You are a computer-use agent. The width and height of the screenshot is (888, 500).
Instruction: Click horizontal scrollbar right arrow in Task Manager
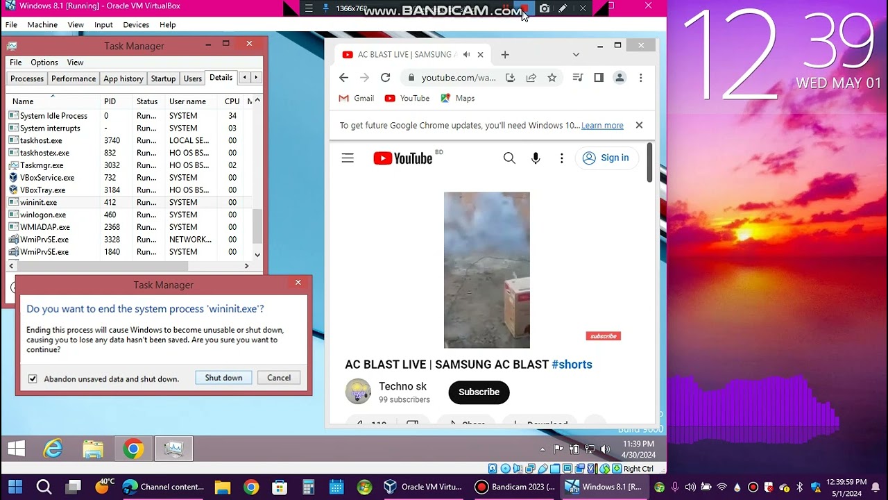246,266
